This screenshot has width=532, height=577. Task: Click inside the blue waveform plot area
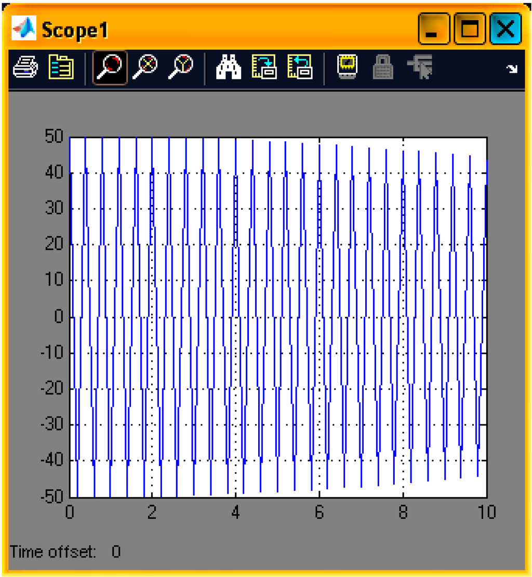(x=278, y=317)
